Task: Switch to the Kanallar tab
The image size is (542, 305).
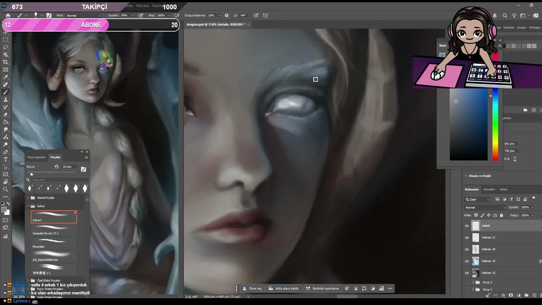Action: tap(489, 189)
